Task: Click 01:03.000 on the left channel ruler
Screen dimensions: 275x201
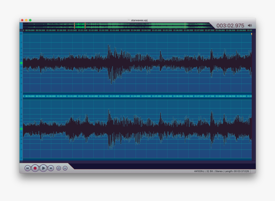Action: (114, 30)
